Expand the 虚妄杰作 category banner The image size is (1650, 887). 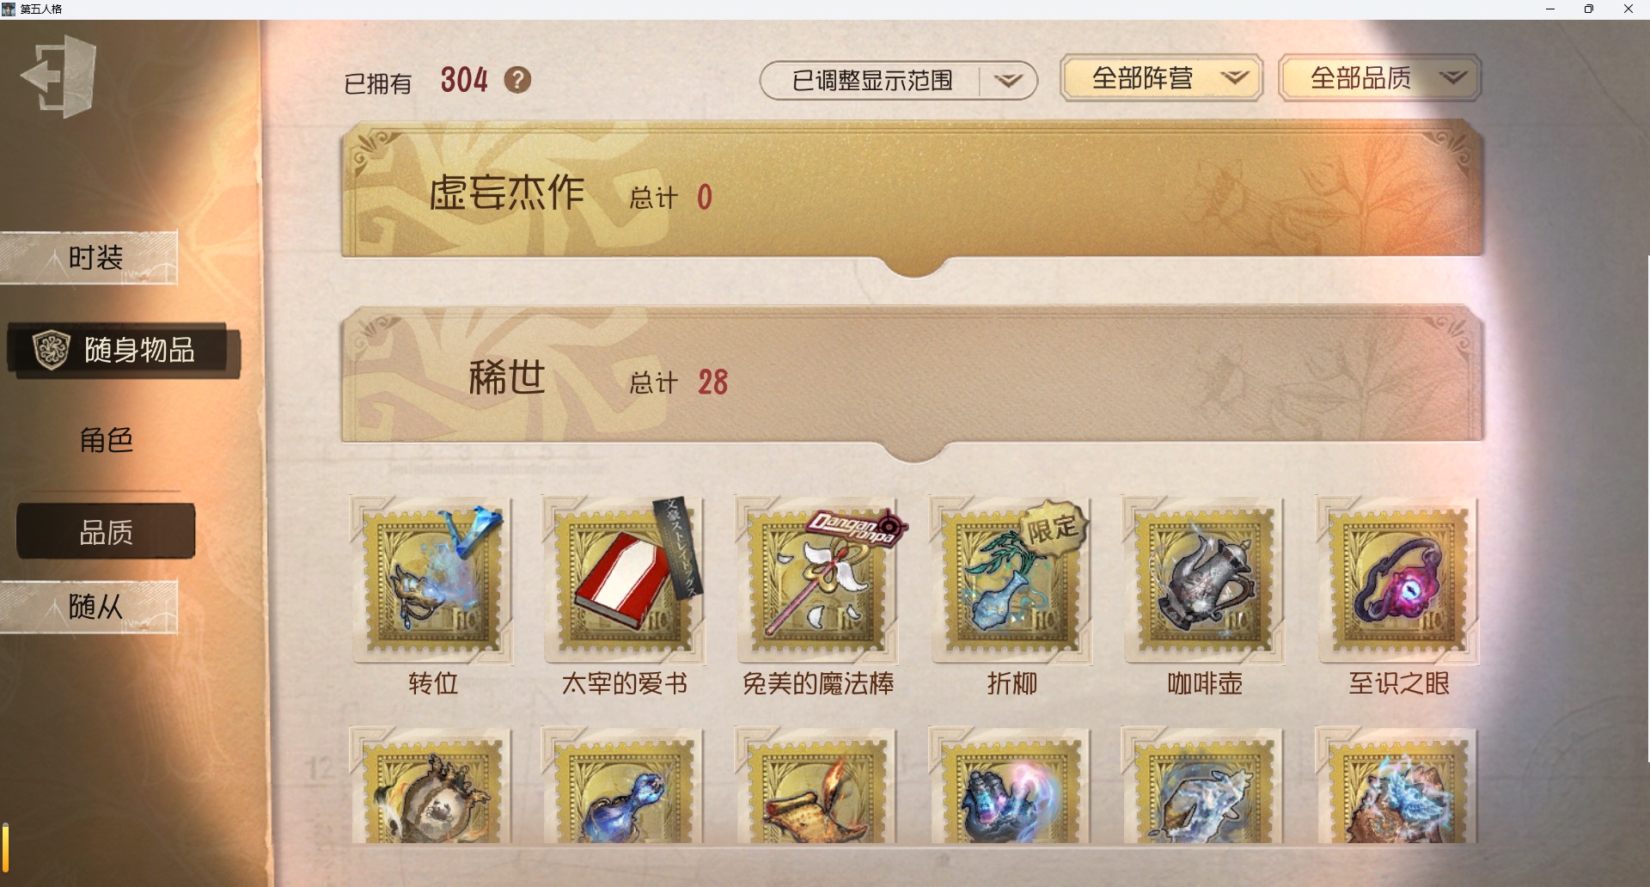(913, 194)
